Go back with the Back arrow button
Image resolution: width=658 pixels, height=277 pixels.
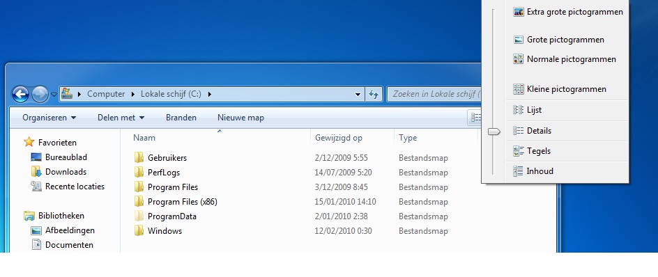21,94
